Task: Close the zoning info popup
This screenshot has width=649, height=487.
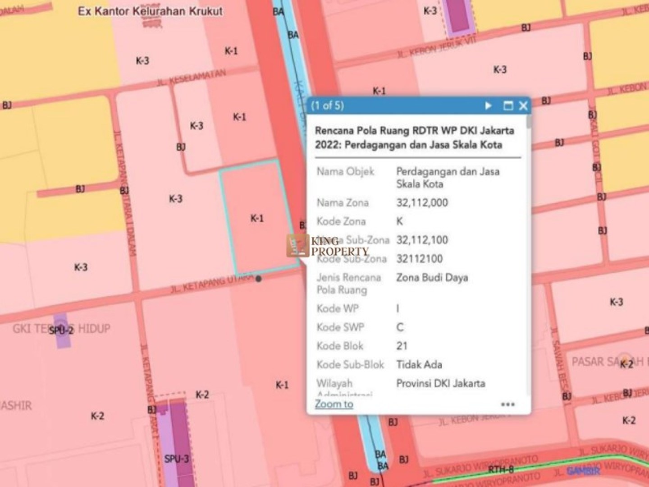Action: 523,106
